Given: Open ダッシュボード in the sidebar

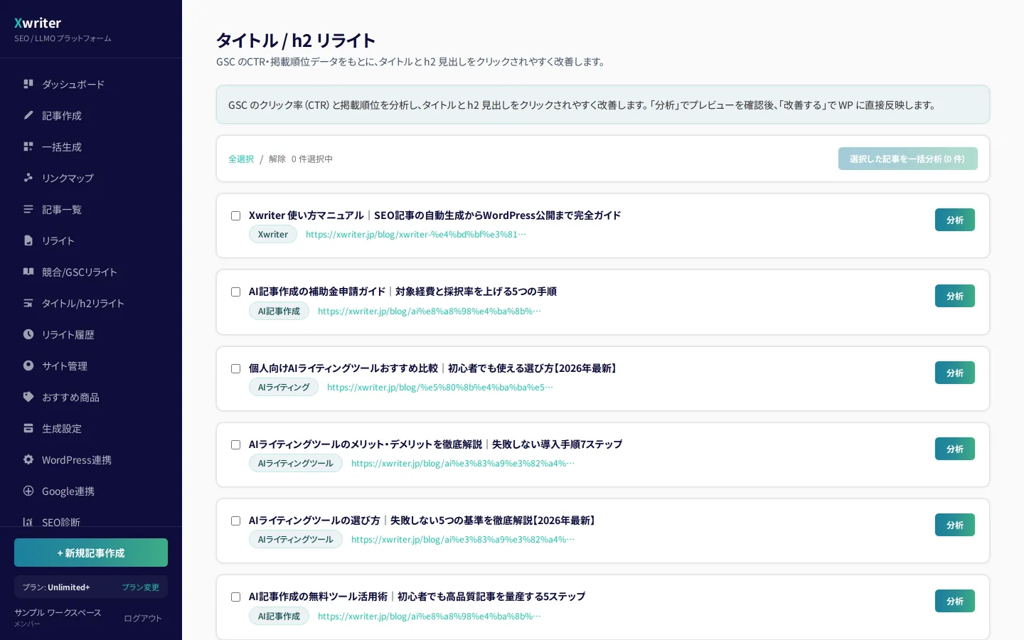Looking at the screenshot, I should click(x=91, y=84).
